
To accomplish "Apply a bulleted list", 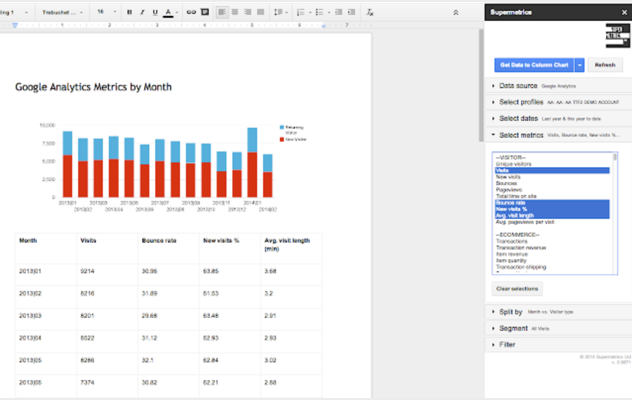I will pos(319,12).
